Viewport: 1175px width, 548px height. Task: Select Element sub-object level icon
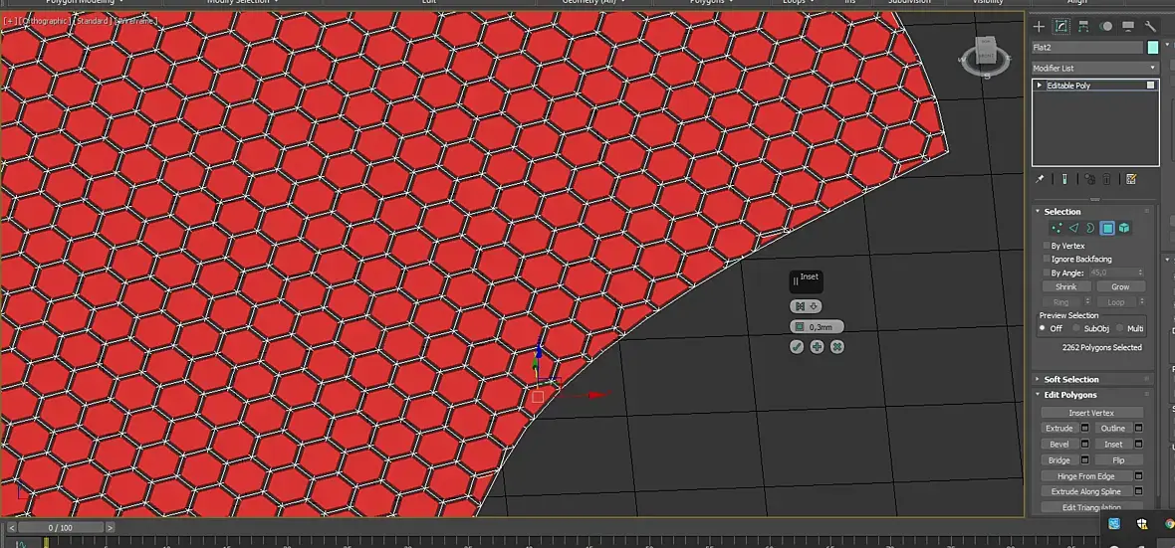[x=1124, y=229]
